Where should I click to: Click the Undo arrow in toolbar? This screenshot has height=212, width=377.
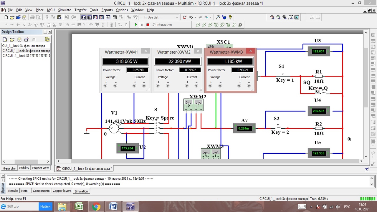(67, 17)
